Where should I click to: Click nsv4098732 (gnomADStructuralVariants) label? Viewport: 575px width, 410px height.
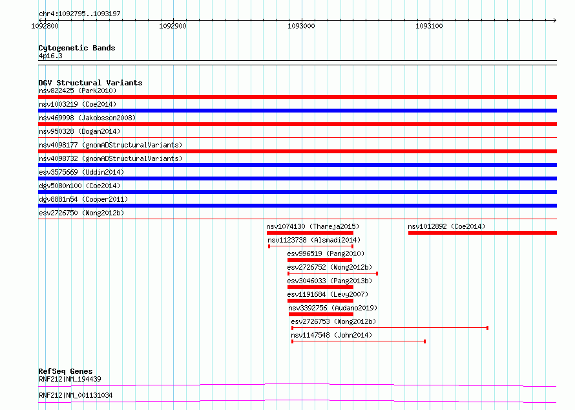110,158
